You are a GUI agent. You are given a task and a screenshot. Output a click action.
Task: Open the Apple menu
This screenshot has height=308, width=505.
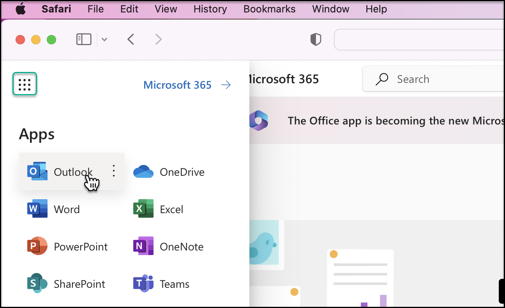coord(20,9)
